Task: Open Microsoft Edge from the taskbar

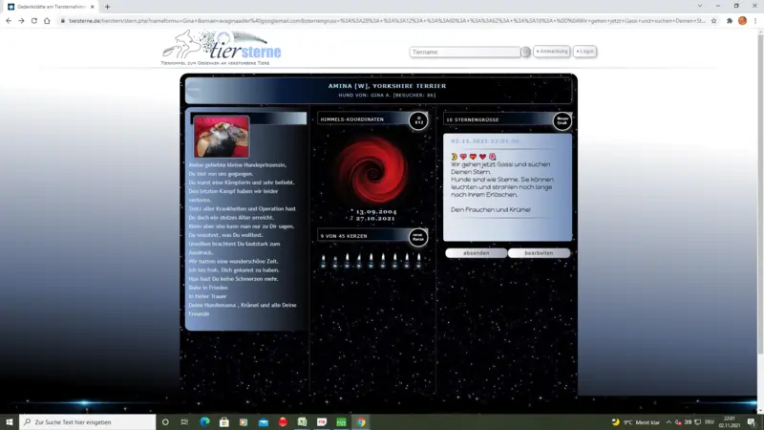Action: click(x=204, y=421)
